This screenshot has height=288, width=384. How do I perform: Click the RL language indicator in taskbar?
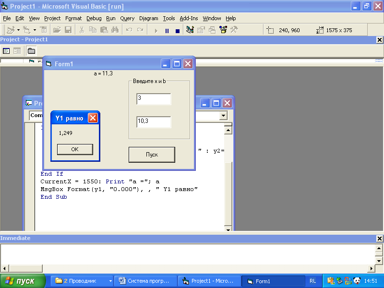313,281
